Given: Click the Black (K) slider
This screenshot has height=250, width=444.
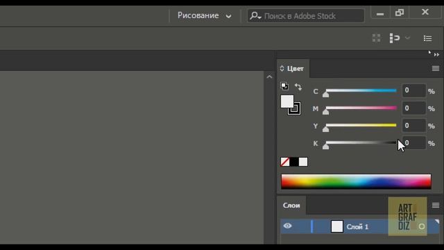Looking at the screenshot, I should tap(361, 143).
